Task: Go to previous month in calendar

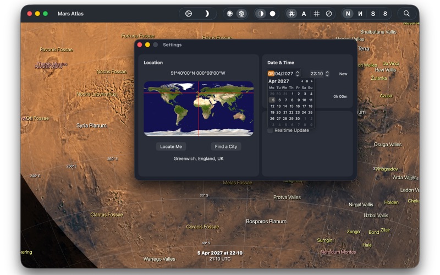Action: [x=302, y=81]
